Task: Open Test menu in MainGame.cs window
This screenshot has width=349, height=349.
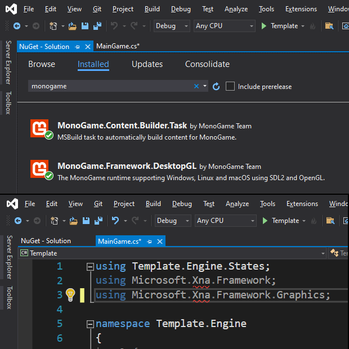Action: coord(209,204)
